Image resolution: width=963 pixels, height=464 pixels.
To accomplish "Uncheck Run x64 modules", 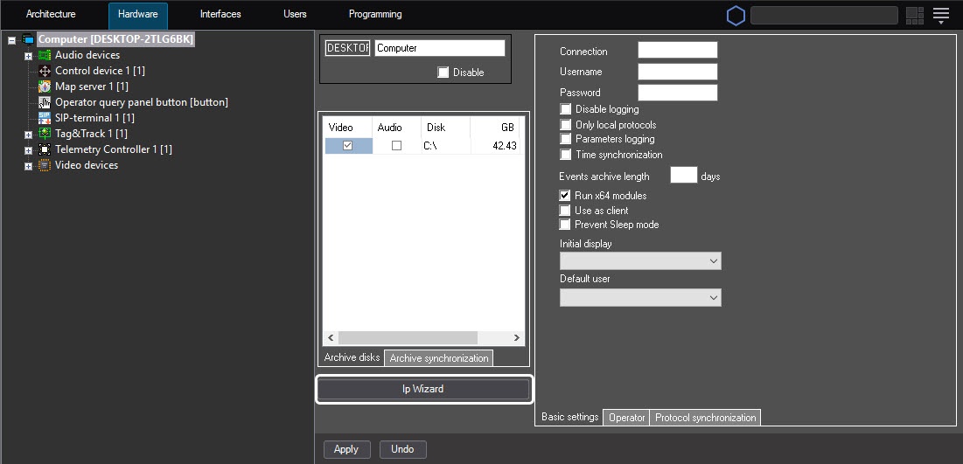I will (x=565, y=196).
